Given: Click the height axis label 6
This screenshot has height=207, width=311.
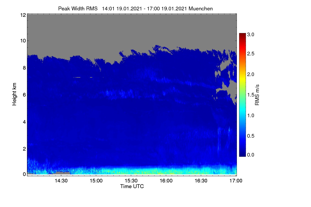Looking at the screenshot, I should [24, 95].
